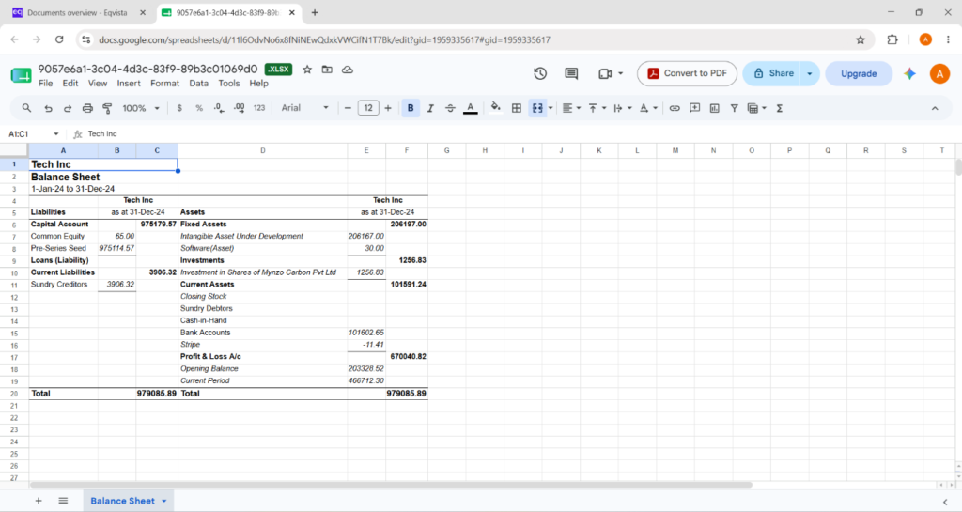Open the Data menu

[x=198, y=84]
